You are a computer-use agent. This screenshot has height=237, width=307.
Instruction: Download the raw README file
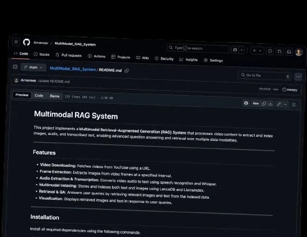[x=271, y=104]
